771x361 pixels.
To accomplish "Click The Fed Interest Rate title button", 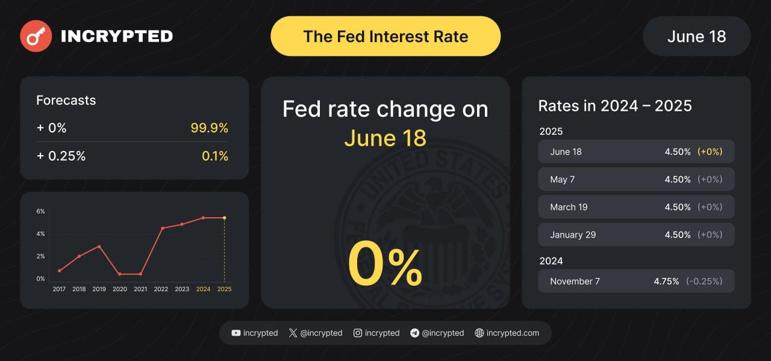I will [385, 36].
